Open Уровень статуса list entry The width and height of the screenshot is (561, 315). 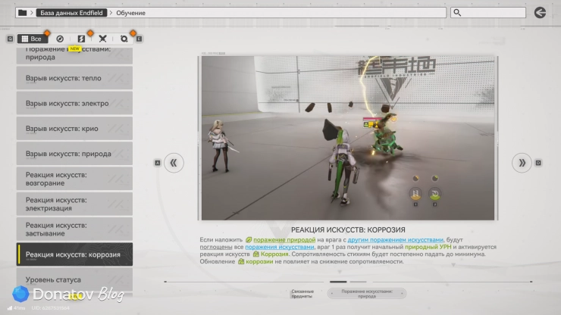pos(74,279)
